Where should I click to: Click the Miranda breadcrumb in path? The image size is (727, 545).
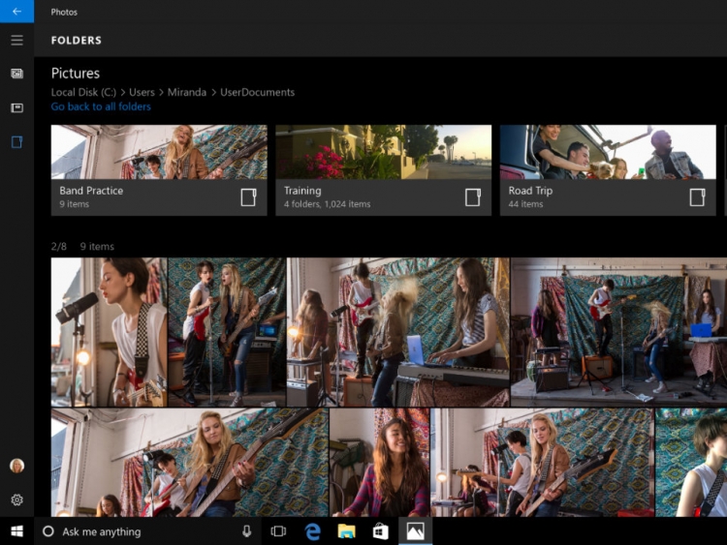pyautogui.click(x=186, y=92)
